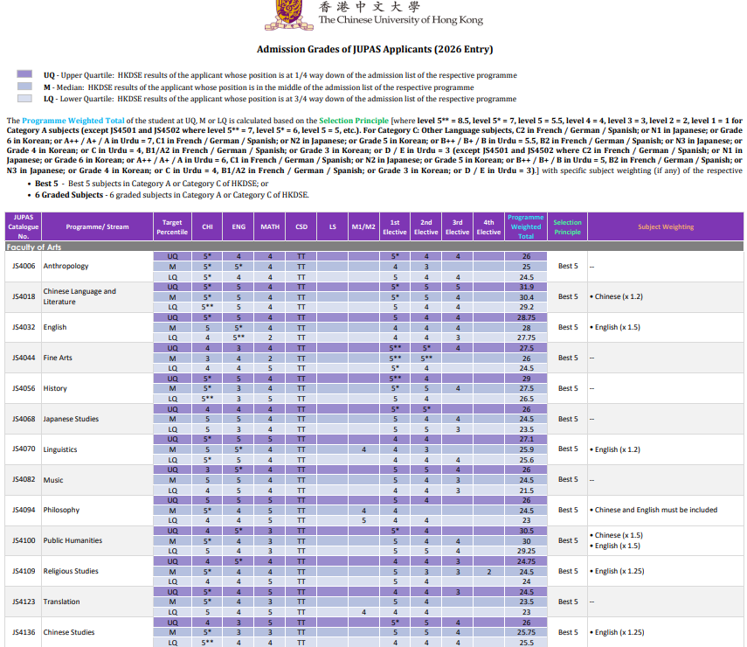The height and width of the screenshot is (647, 747).
Task: Click the 'Programme/ Stream' column header
Action: [x=97, y=226]
